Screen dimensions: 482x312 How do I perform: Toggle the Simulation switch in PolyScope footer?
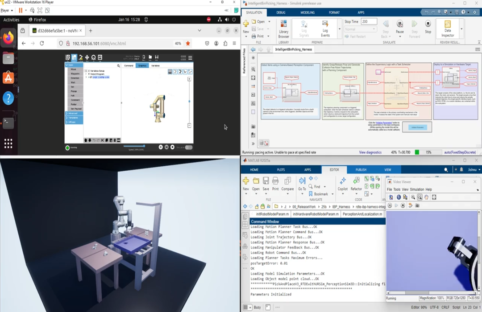coord(189,147)
